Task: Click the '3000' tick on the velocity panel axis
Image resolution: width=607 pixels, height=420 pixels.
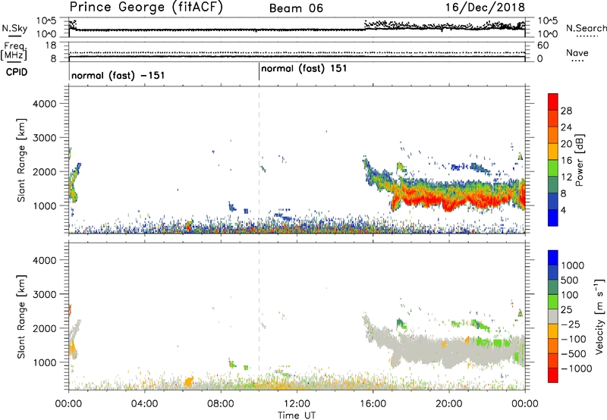Action: (44, 294)
